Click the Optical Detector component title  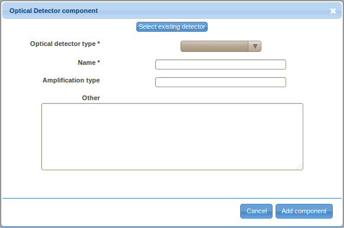pyautogui.click(x=54, y=11)
